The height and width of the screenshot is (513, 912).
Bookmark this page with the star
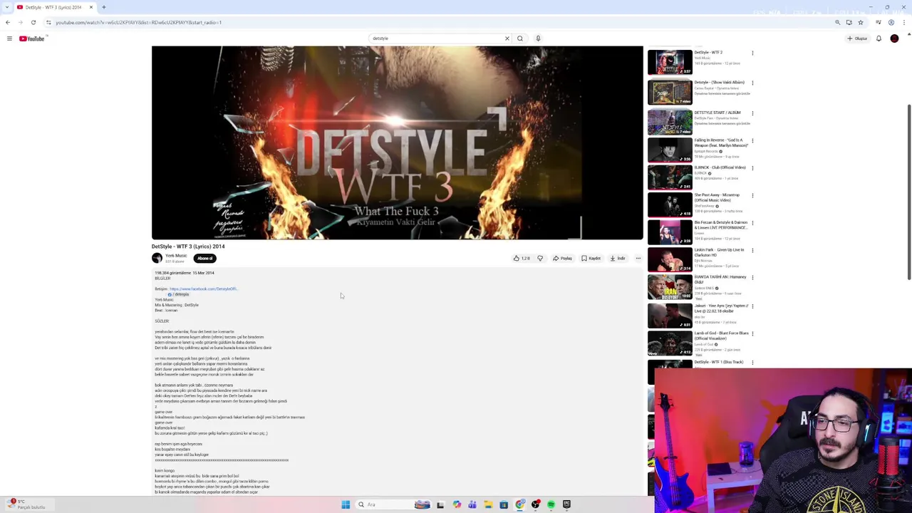click(860, 22)
